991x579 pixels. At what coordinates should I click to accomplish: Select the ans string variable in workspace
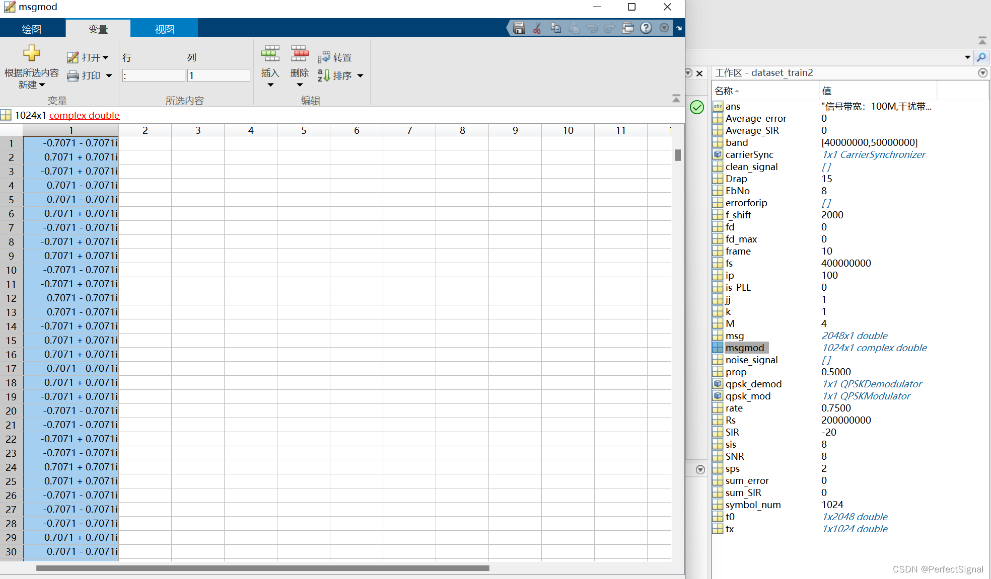tap(733, 106)
